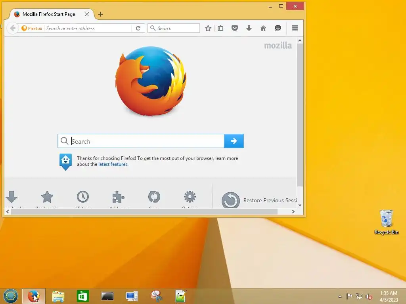
Task: Open Pocket with the toolbar icon
Action: 235,28
